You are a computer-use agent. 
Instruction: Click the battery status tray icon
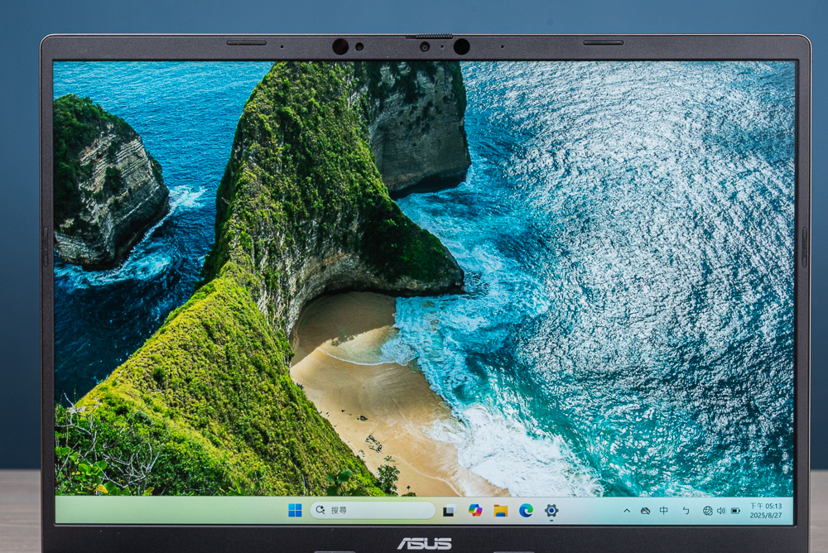[735, 511]
